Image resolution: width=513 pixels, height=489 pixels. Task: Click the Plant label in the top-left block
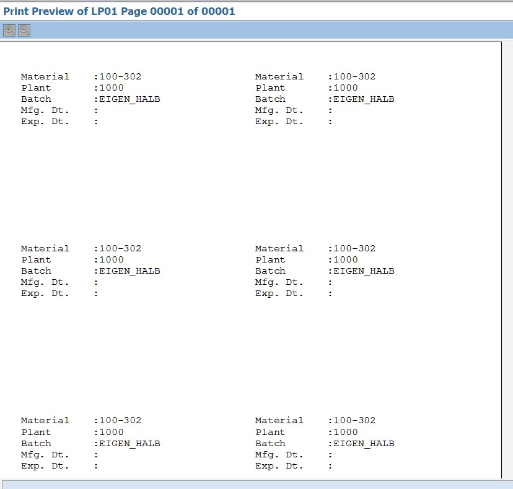[x=36, y=87]
